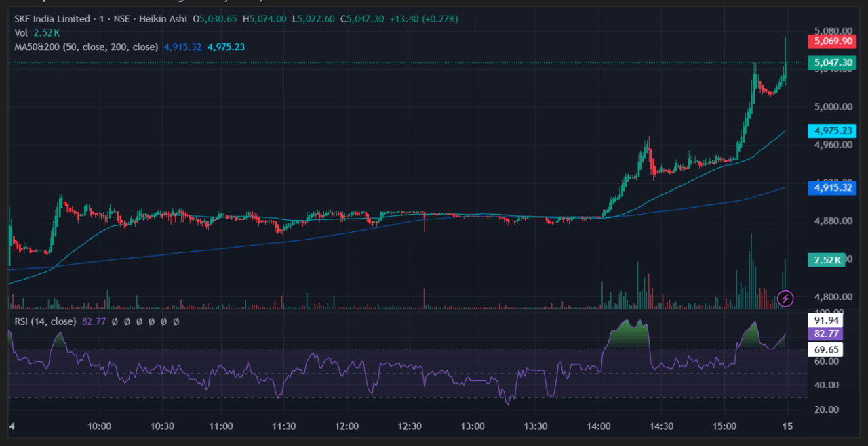Click the 5,000.00 price scale tick
Viewport: 868px width, 446px height.
832,107
